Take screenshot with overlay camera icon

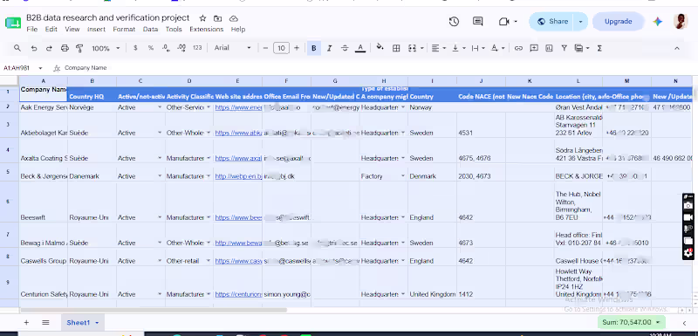click(688, 206)
